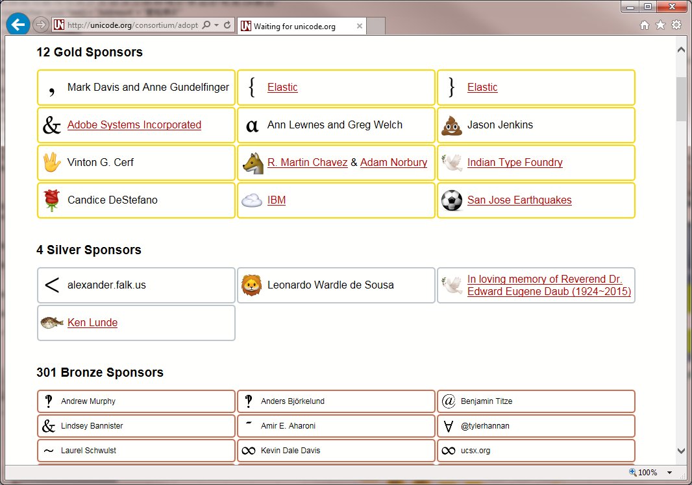
Task: Select the 'Vinton G. Cerf' sponsor name
Action: (100, 162)
